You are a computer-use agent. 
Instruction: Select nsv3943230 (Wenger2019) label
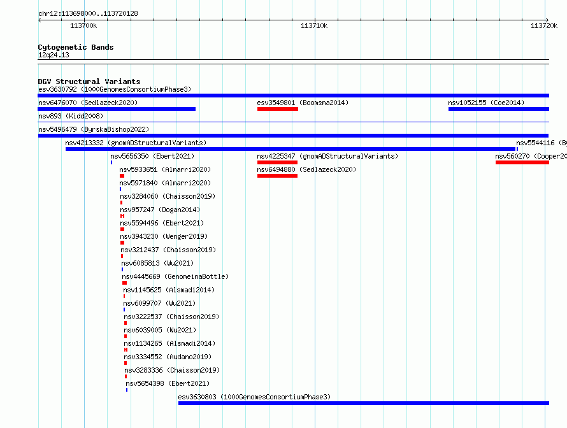(x=164, y=236)
